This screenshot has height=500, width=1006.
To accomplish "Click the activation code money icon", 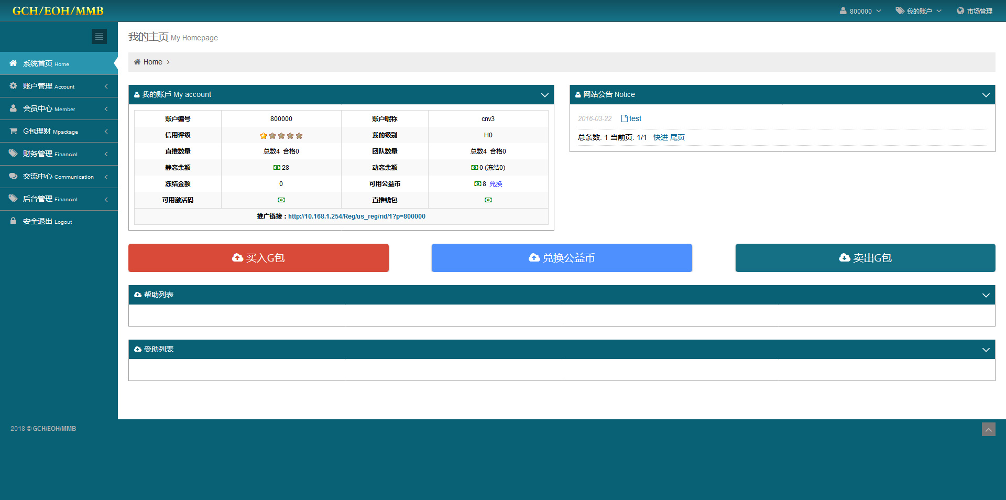I will click(281, 200).
